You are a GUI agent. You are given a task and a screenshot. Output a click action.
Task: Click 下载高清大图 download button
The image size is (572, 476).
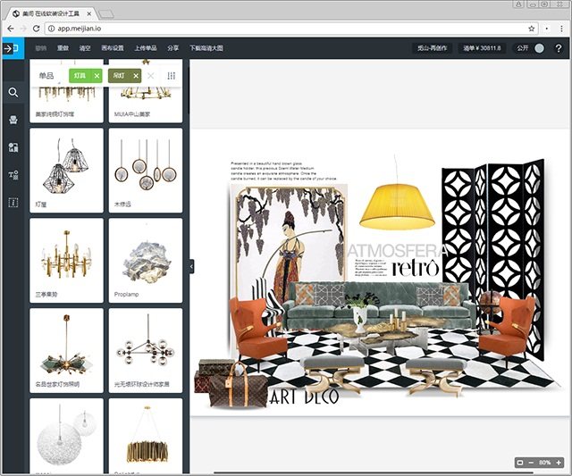tap(206, 48)
